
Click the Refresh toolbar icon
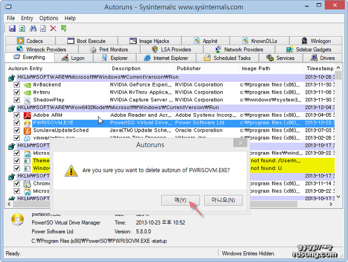(23, 29)
